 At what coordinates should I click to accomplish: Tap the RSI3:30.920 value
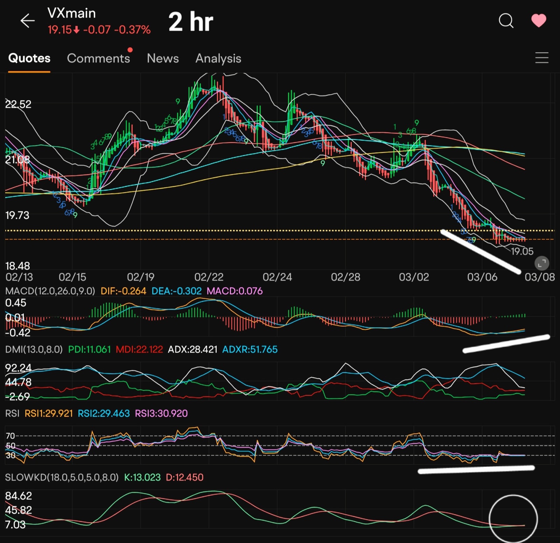pos(161,413)
